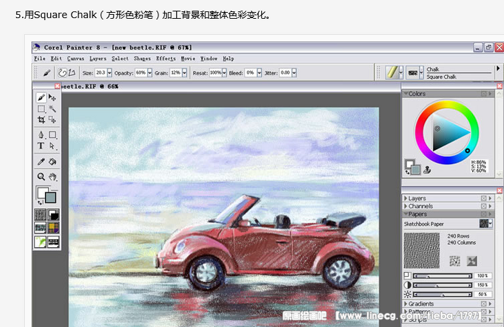Swap main and additional colors in toolbox

40,202
